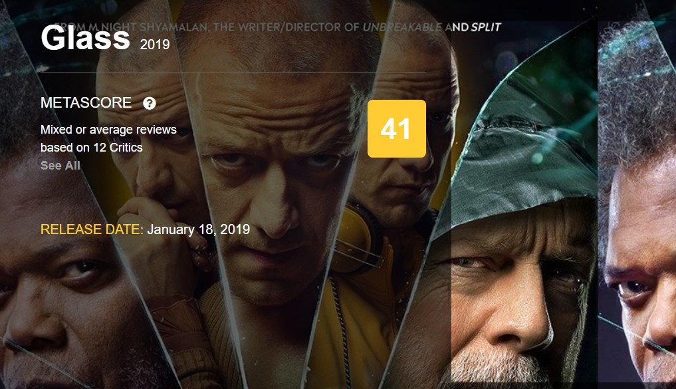The height and width of the screenshot is (389, 676).
Task: Click the M Night Shyamalan tagline text
Action: click(x=278, y=27)
